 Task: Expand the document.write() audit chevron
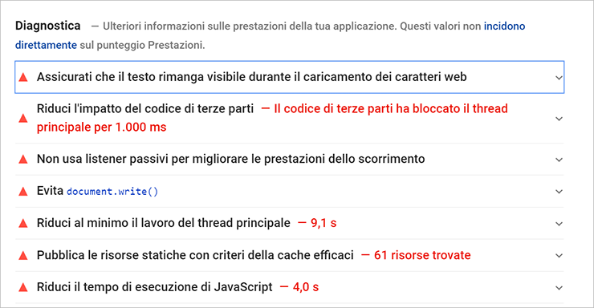click(559, 192)
